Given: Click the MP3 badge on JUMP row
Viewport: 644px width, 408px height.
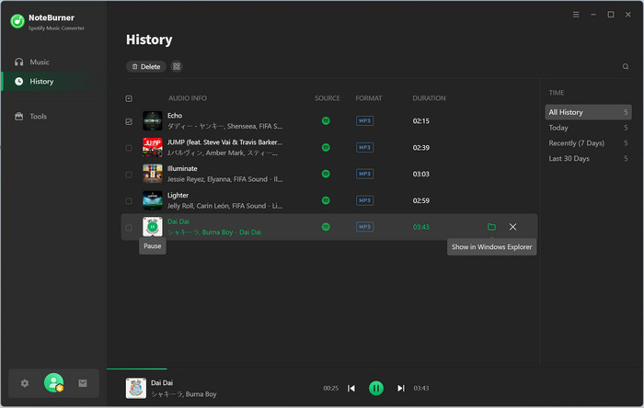Looking at the screenshot, I should coord(364,148).
